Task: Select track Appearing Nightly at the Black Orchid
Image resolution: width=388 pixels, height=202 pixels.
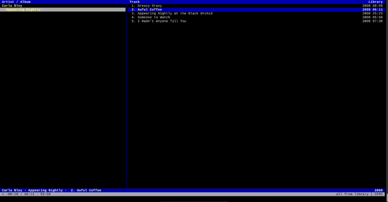Action: click(256, 14)
